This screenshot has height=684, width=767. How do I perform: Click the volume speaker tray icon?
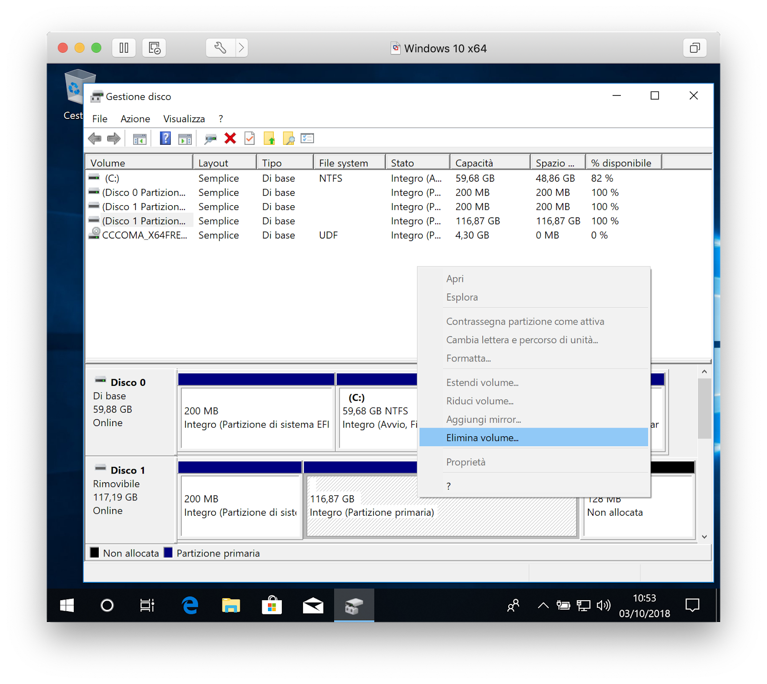[604, 605]
